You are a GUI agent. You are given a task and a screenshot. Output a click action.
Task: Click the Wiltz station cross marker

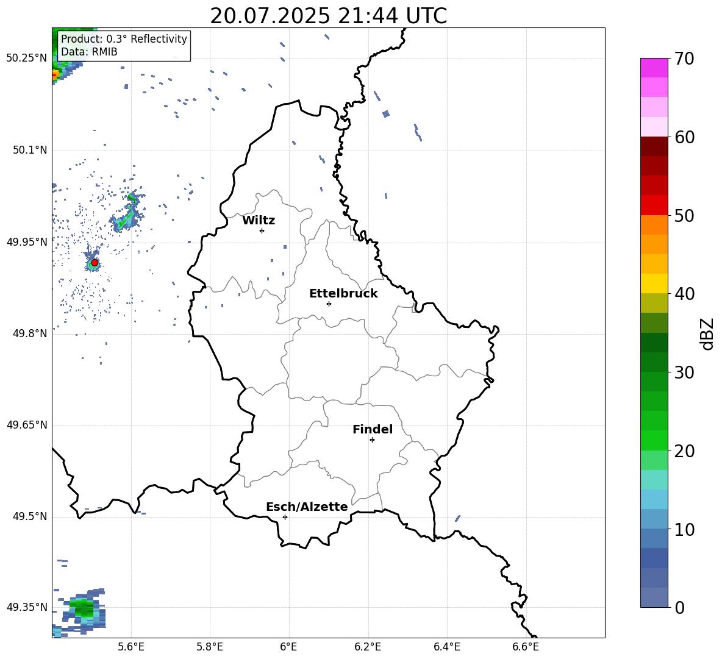(x=262, y=230)
